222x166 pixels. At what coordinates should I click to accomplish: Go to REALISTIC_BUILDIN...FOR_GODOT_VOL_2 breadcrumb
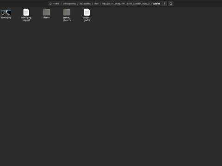[x=126, y=4]
